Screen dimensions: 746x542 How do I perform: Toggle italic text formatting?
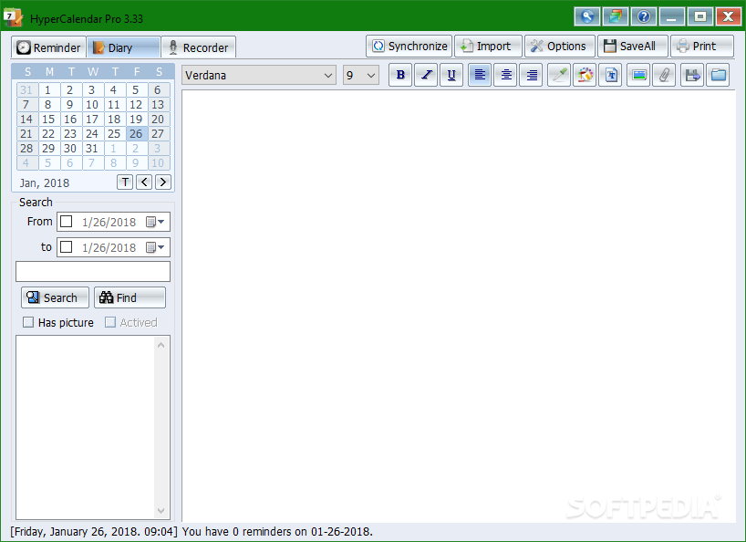click(x=426, y=75)
